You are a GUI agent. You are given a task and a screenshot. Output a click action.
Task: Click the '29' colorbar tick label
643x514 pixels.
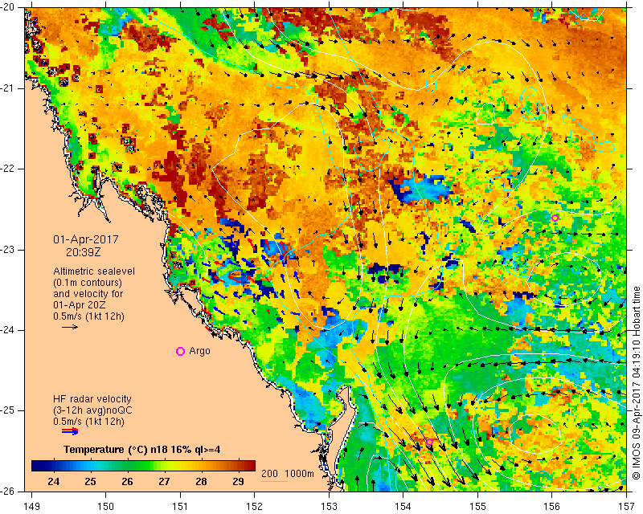238,481
